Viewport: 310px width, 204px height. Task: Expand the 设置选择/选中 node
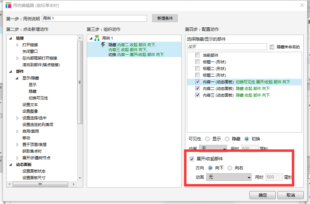[x=17, y=118]
